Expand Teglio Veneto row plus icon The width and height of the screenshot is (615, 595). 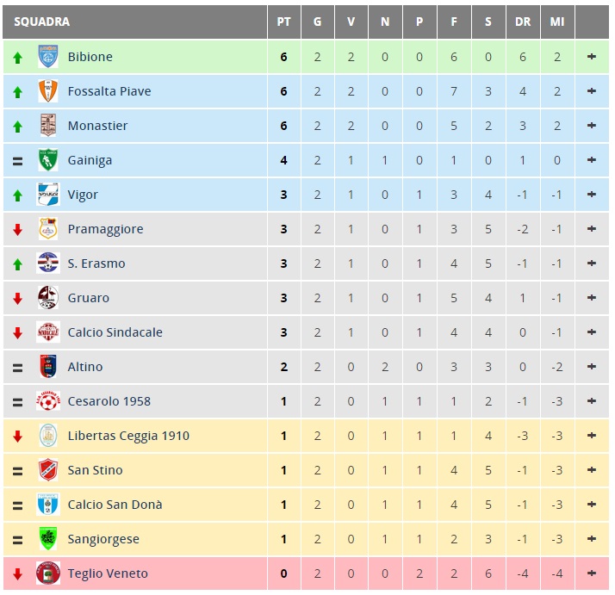pos(592,573)
